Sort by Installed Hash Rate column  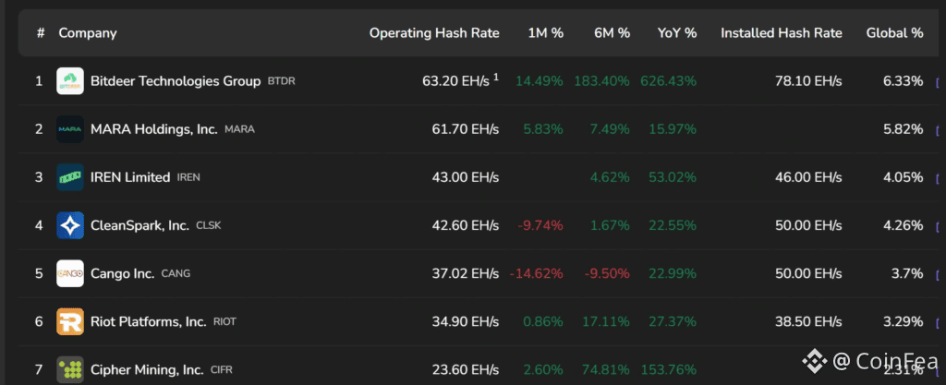pos(781,33)
